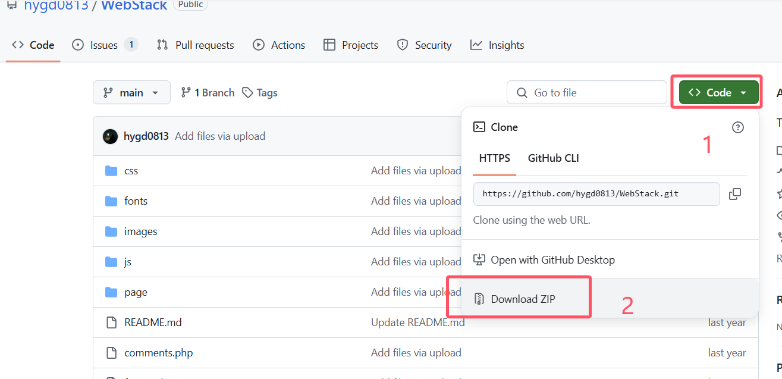Viewport: 782px width, 379px height.
Task: Switch to the Issues tab
Action: [x=105, y=45]
